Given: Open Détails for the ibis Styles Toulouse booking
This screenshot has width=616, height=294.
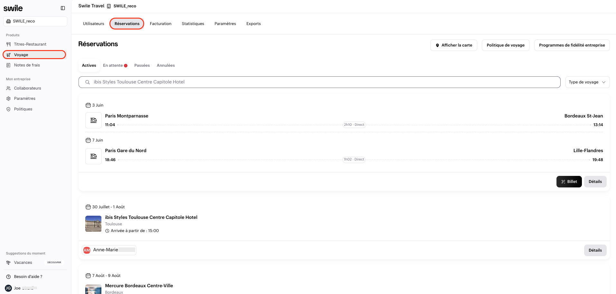Looking at the screenshot, I should point(595,250).
